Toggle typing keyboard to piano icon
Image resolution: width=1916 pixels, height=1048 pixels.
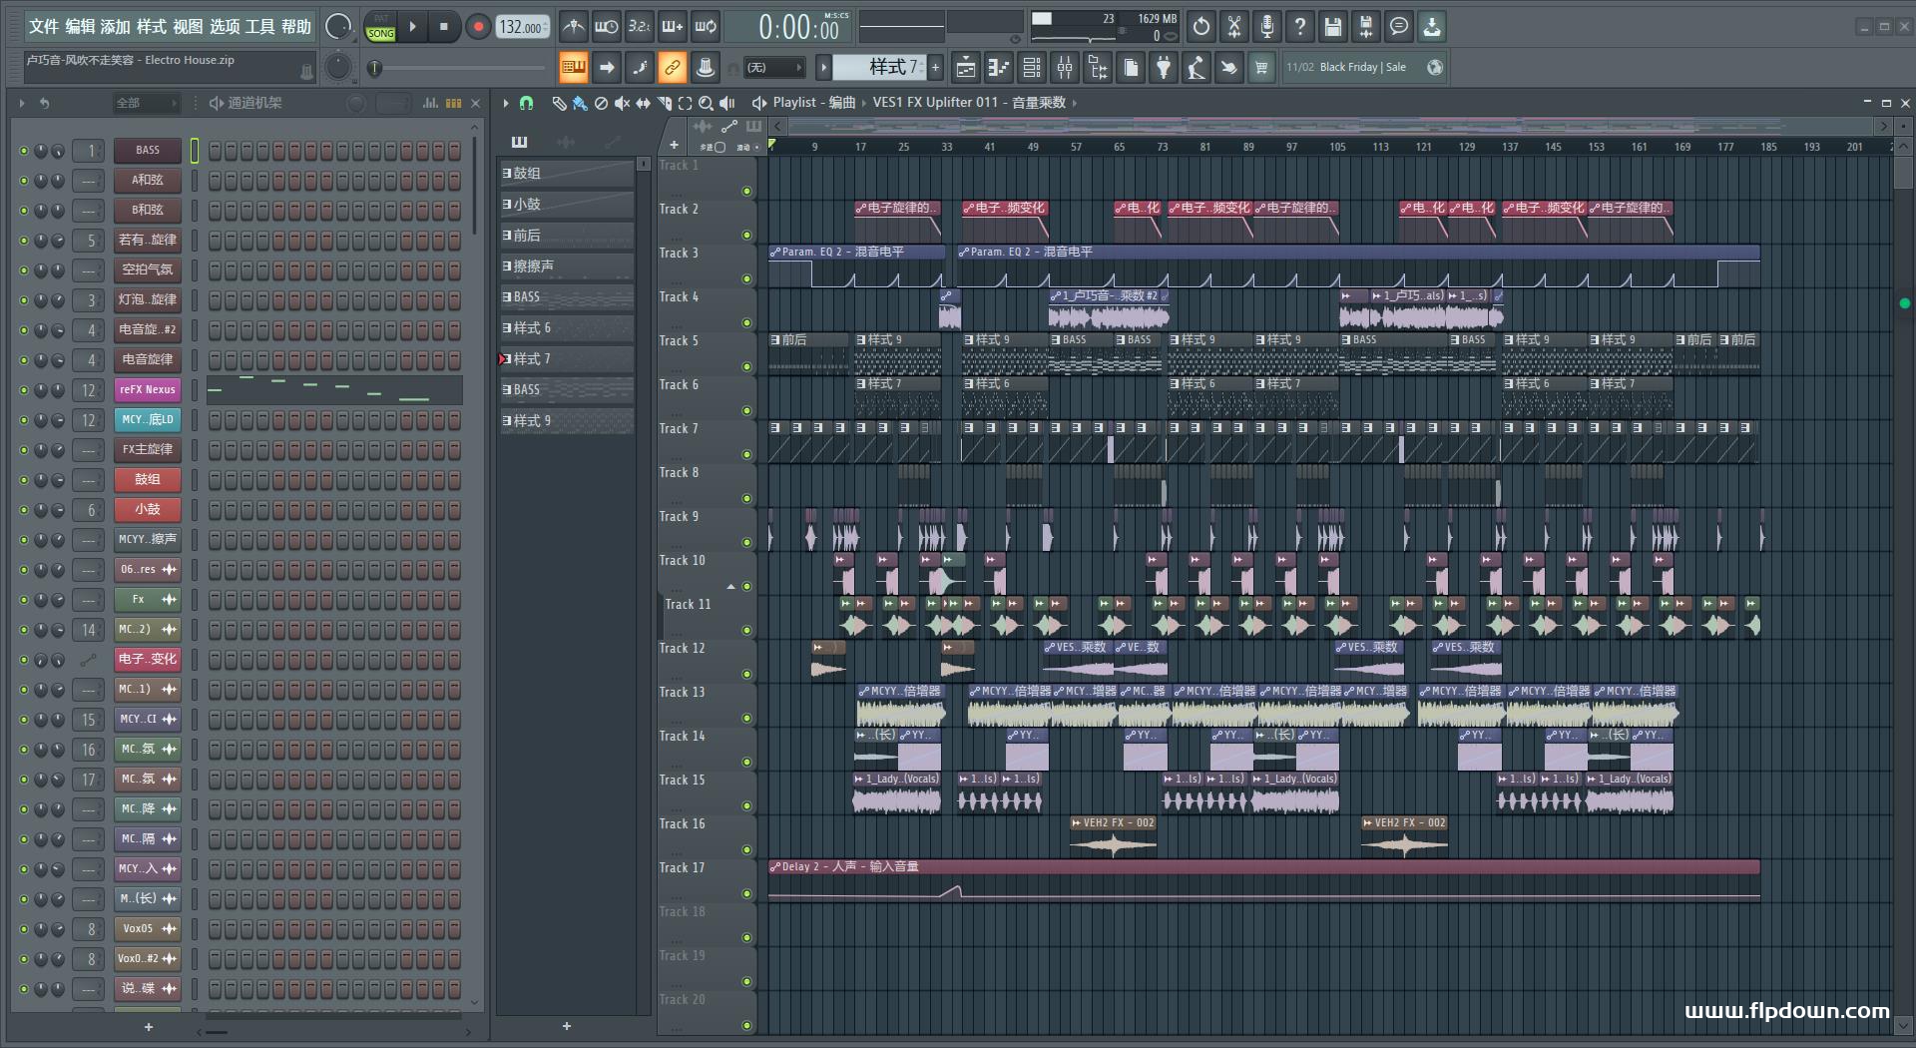click(573, 68)
